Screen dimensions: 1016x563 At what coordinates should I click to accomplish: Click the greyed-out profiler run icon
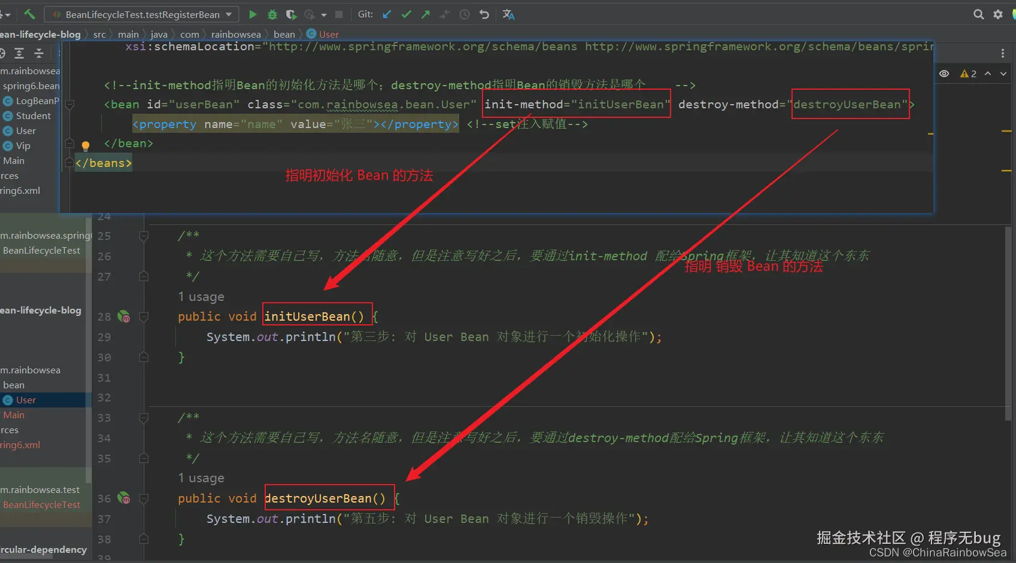point(310,14)
